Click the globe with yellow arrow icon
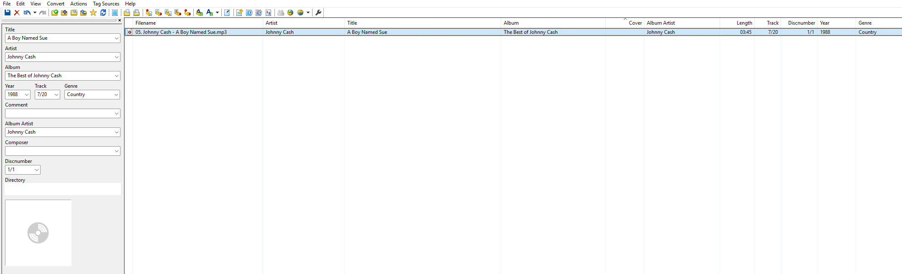 pyautogui.click(x=290, y=13)
